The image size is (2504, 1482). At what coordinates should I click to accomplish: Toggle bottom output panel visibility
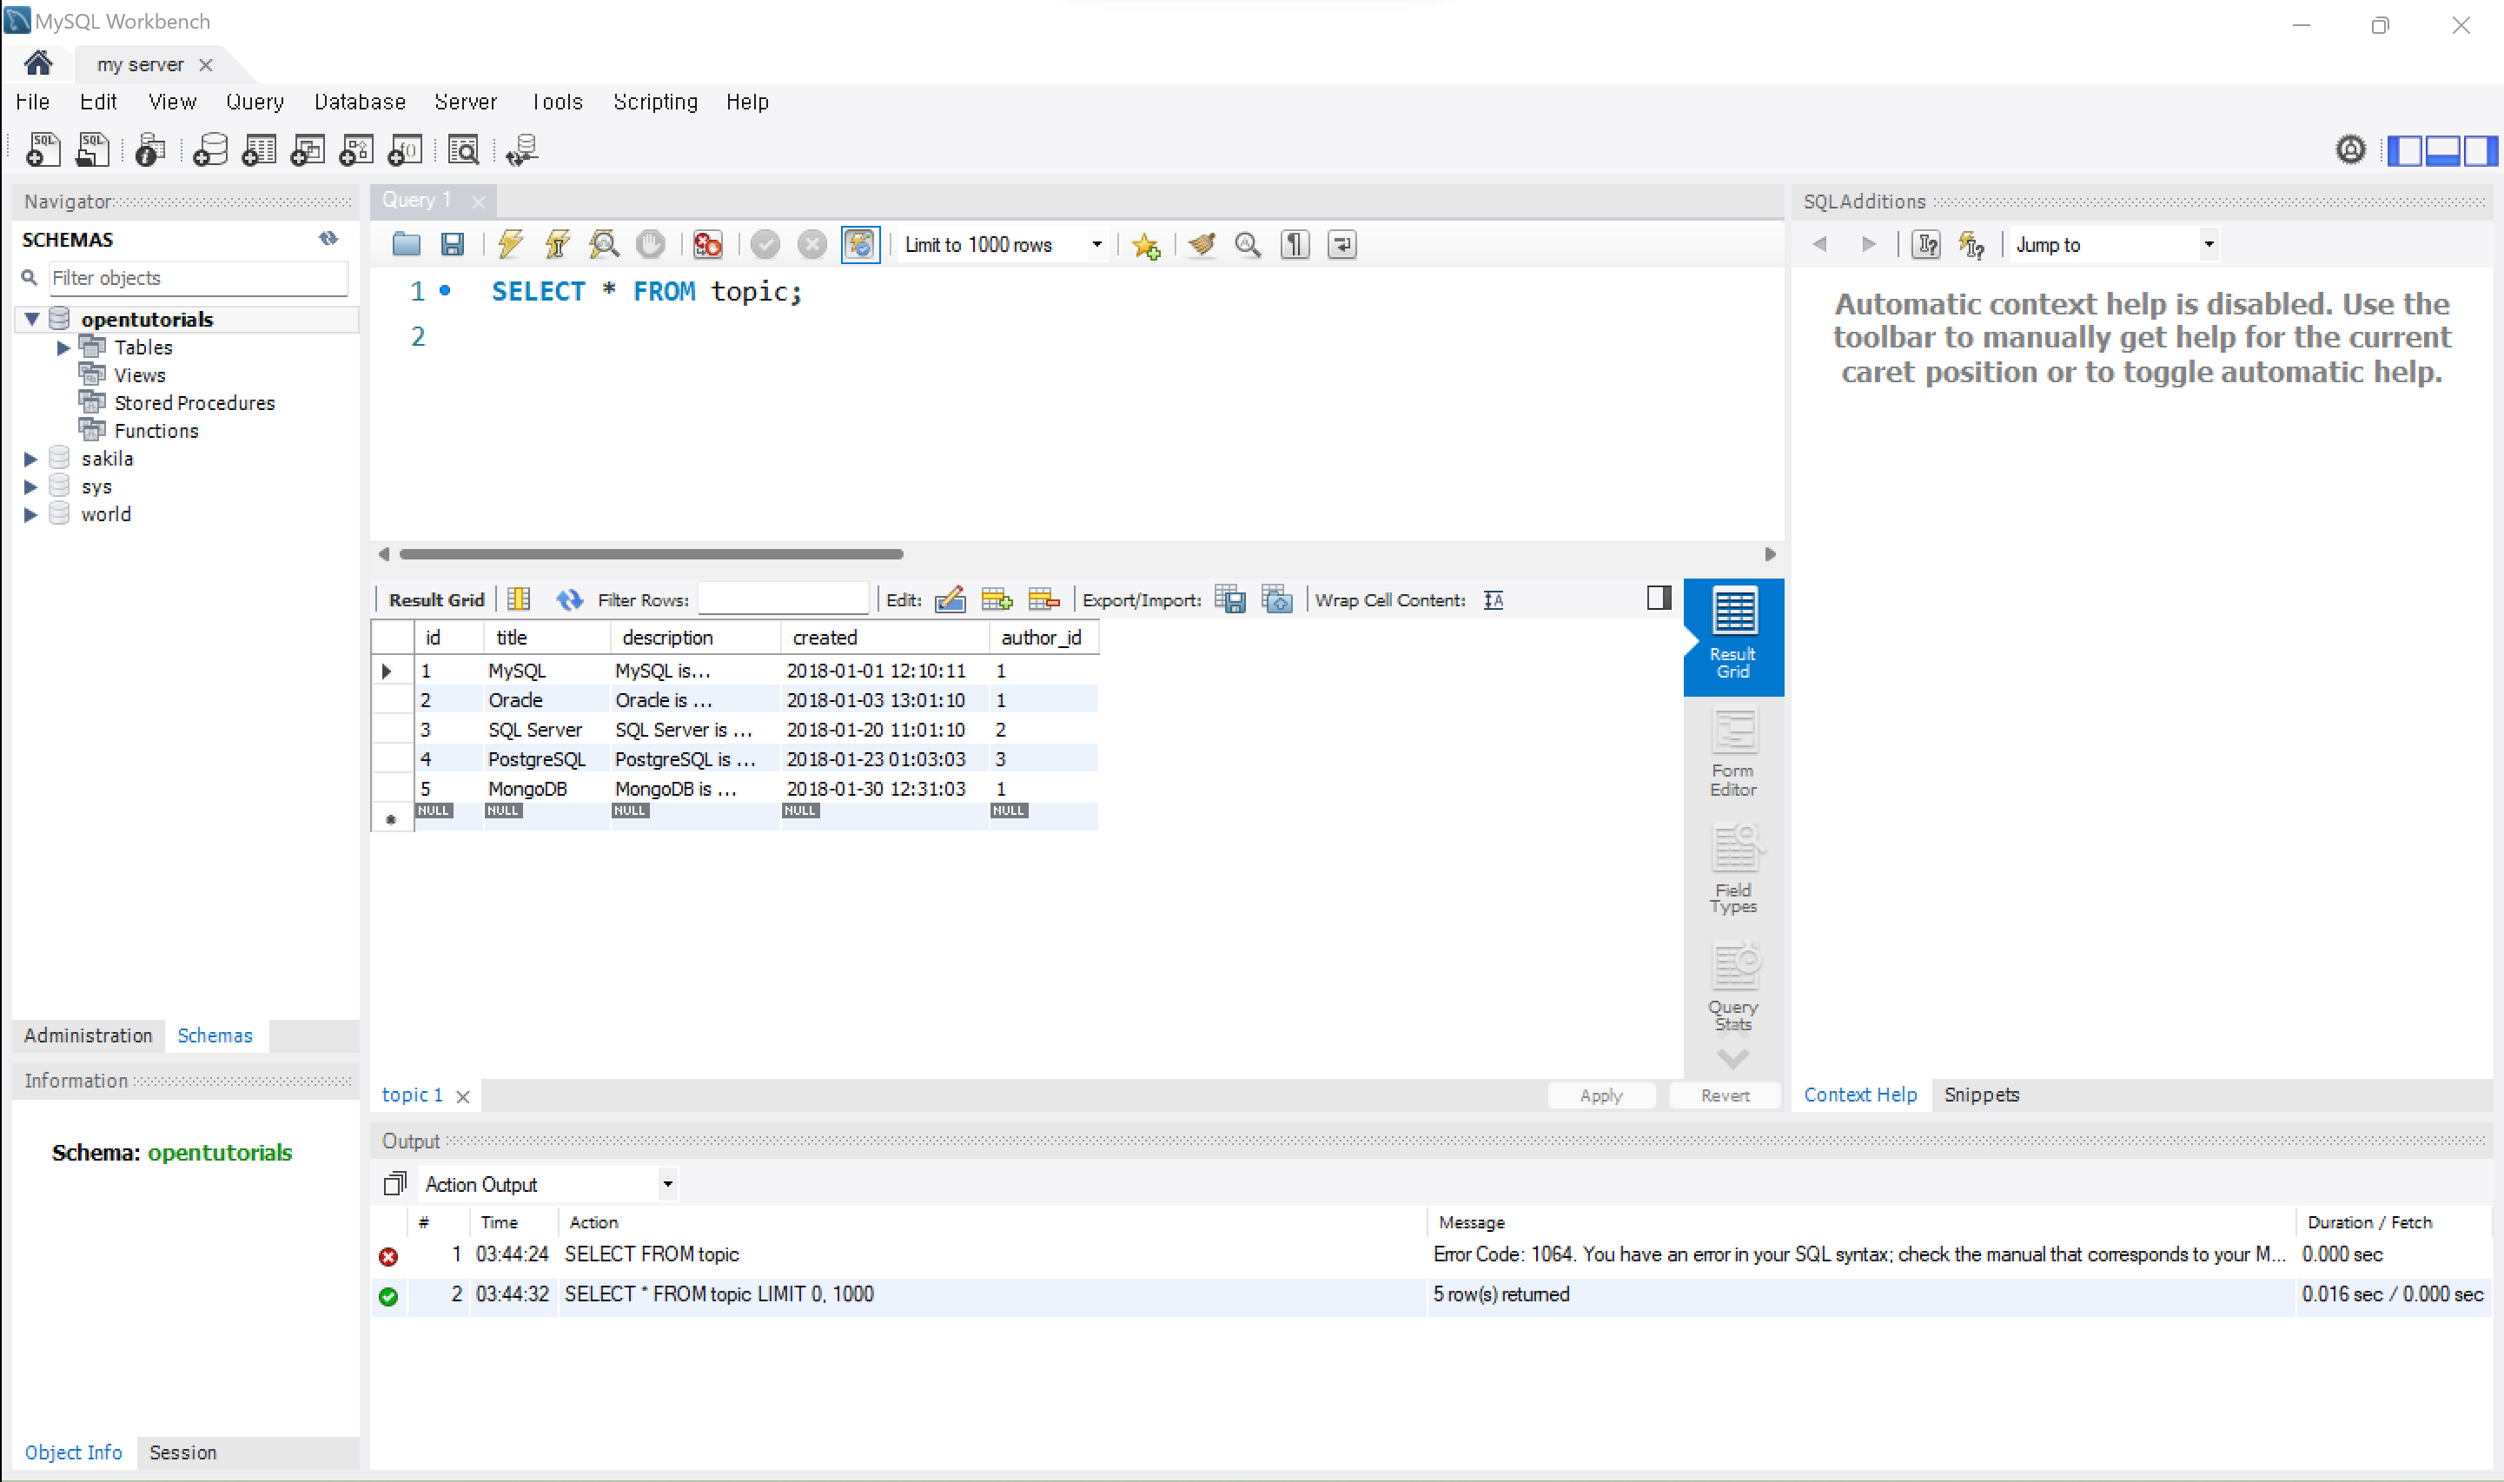(2443, 151)
